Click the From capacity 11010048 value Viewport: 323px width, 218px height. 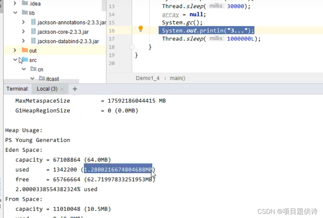[x=67, y=209]
